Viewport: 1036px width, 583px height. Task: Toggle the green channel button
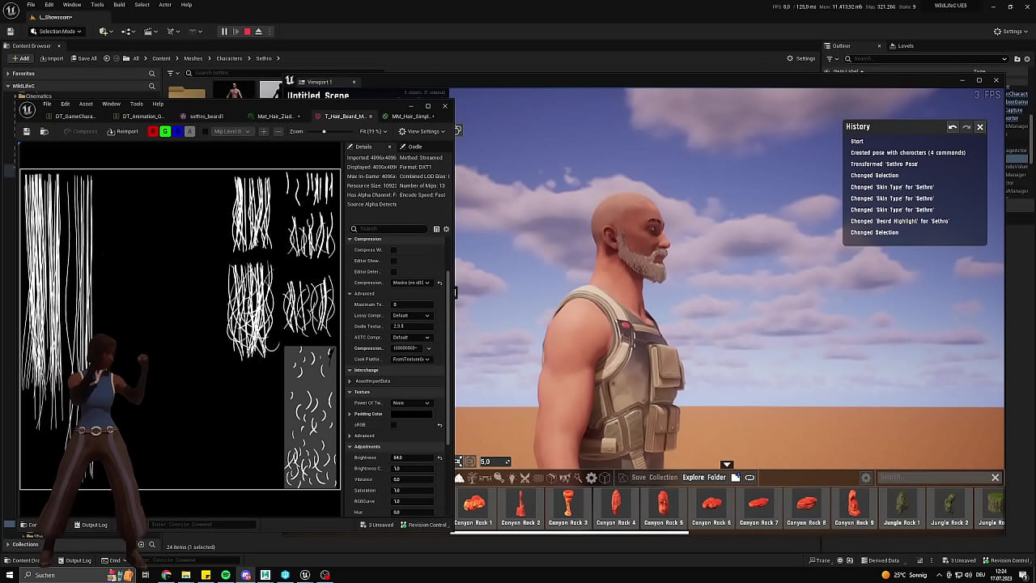[165, 131]
